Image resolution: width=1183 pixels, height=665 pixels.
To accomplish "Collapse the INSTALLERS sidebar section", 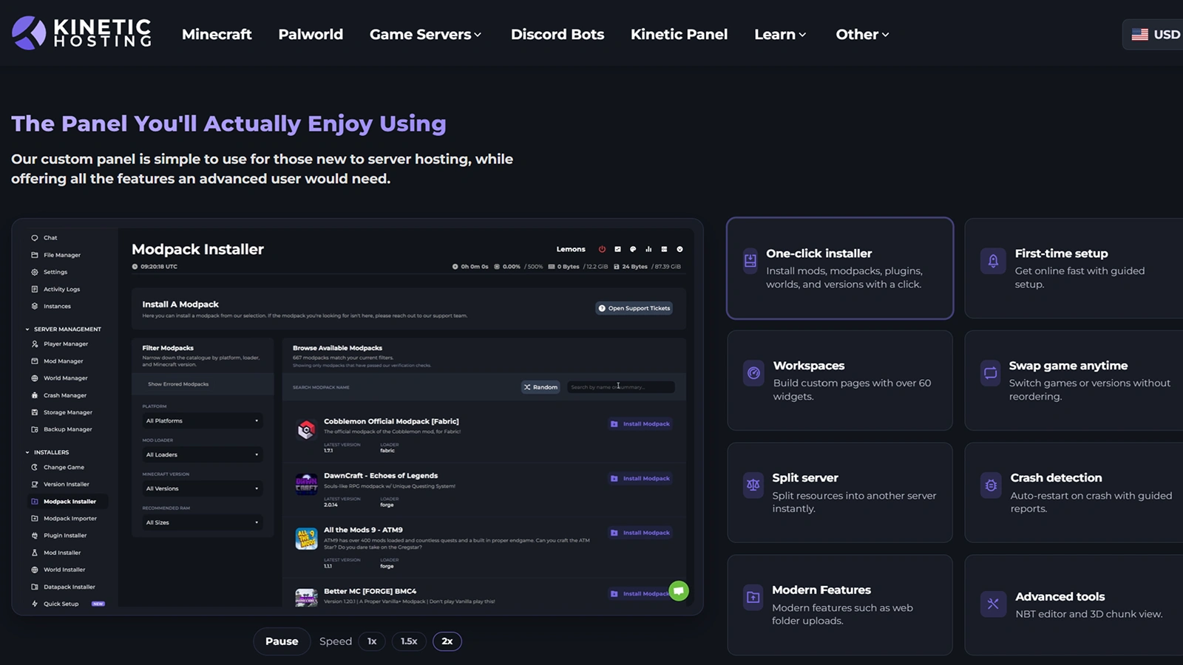I will click(47, 452).
